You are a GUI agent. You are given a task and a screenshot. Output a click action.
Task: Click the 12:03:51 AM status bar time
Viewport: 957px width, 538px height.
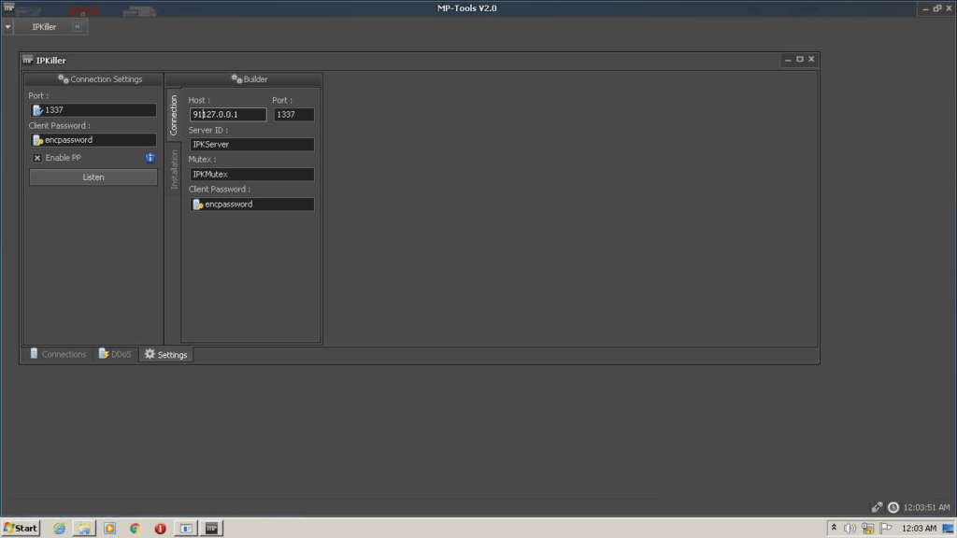click(926, 507)
